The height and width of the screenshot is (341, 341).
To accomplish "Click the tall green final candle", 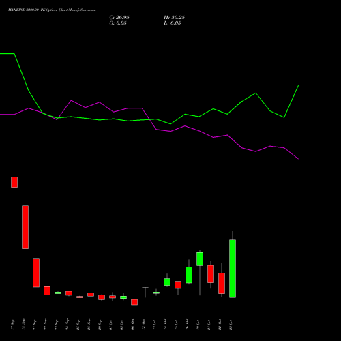I will tap(233, 269).
